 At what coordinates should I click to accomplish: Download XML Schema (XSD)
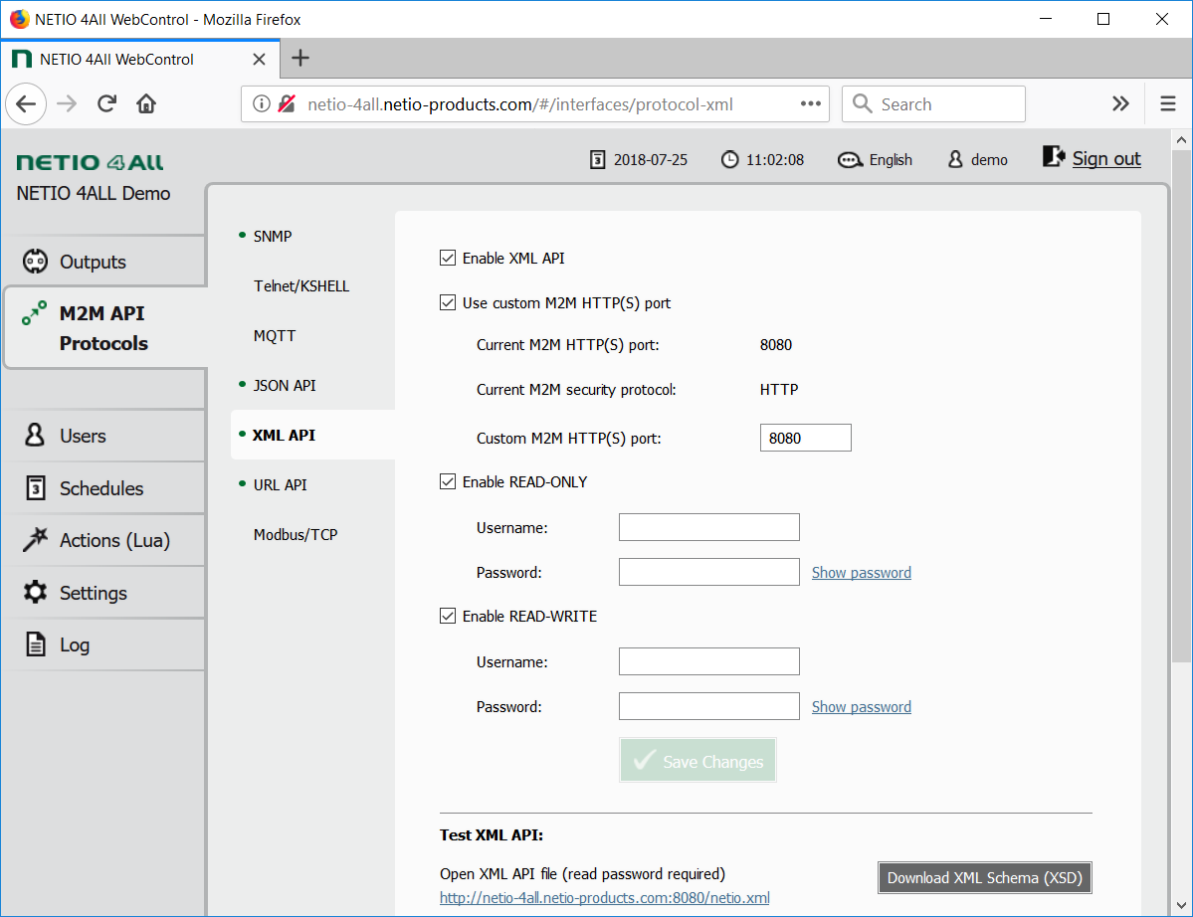pos(984,877)
